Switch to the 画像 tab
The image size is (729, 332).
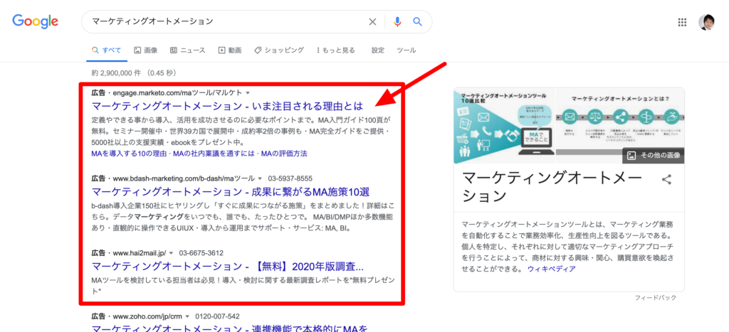click(x=145, y=50)
